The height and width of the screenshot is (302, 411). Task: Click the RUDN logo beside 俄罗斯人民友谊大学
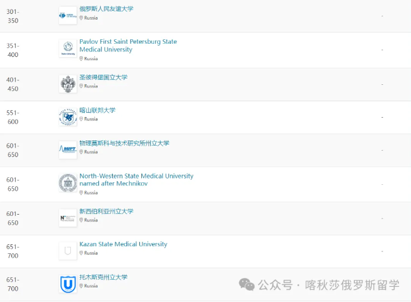(68, 15)
